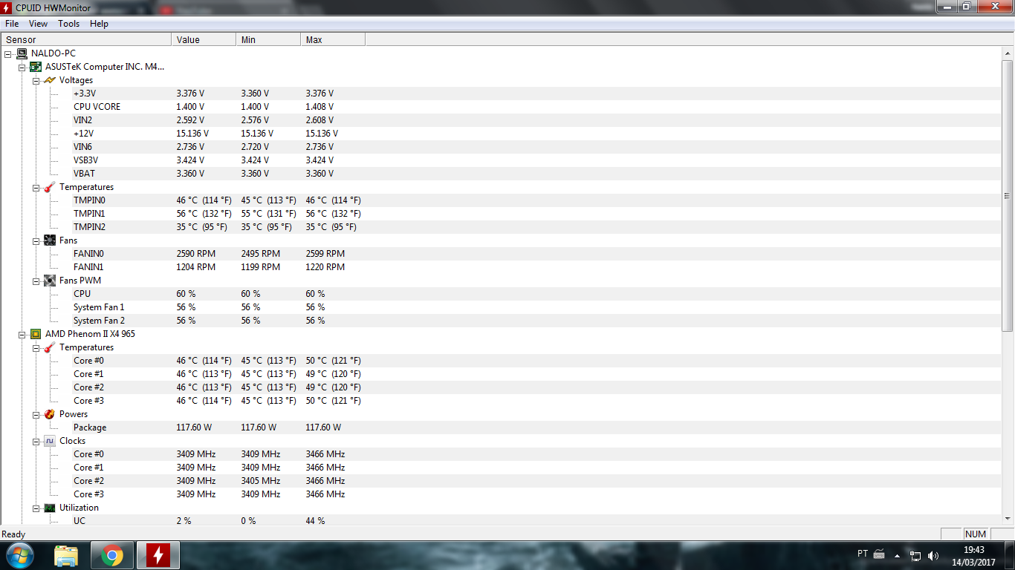Click the Sensor column header
Image resolution: width=1015 pixels, height=570 pixels.
pos(86,40)
